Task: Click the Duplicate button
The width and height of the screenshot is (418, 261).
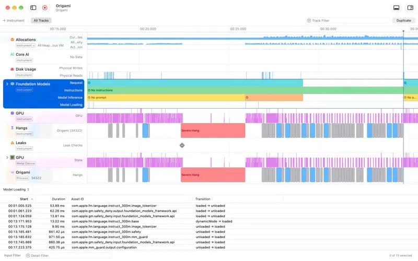Action: tap(403, 20)
